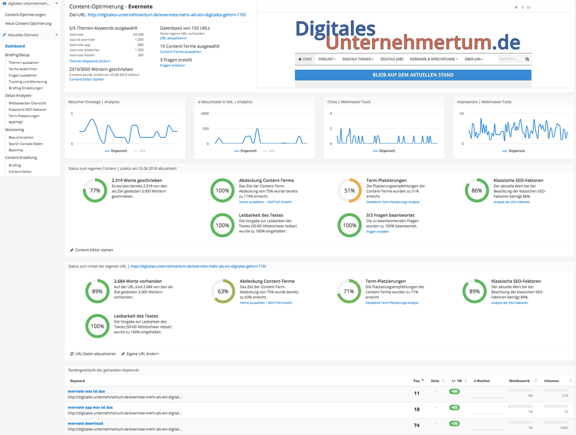Open the ÜBER UNS dropdown menu
This screenshot has width=576, height=435.
click(474, 59)
